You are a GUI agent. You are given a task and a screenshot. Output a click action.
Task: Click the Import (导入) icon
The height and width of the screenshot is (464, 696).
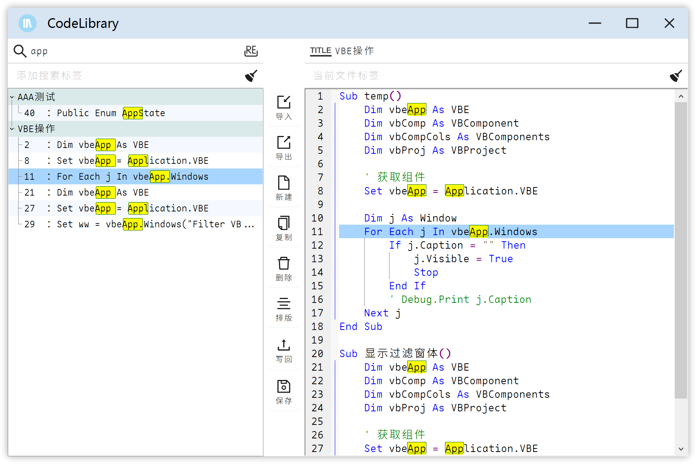(x=284, y=107)
